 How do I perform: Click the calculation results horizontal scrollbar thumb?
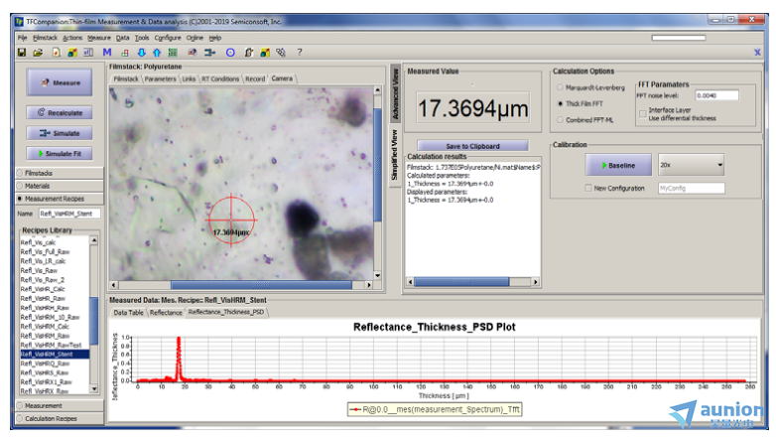tap(461, 282)
